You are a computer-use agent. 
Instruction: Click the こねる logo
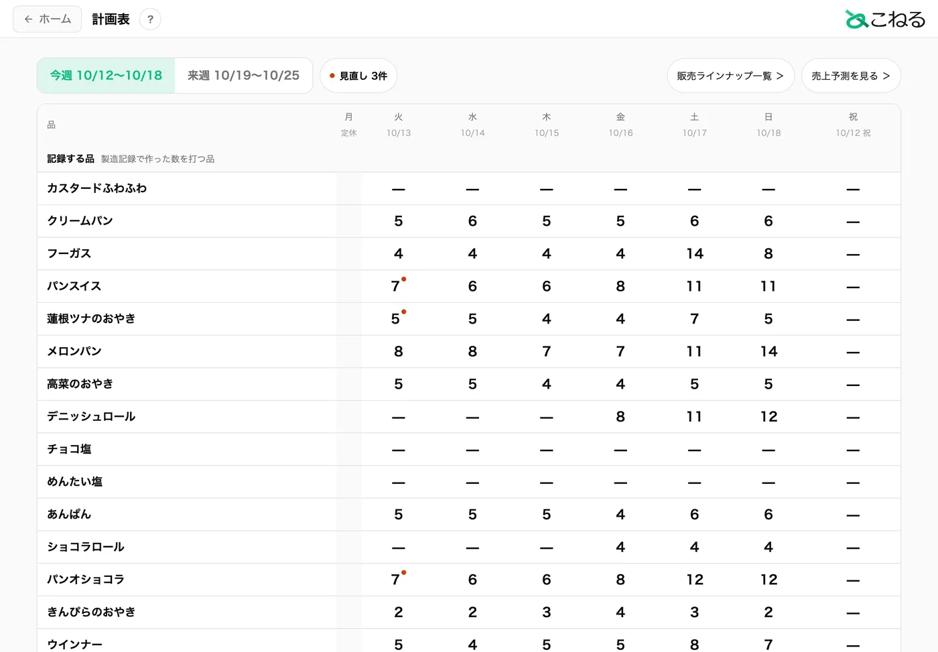coord(885,19)
